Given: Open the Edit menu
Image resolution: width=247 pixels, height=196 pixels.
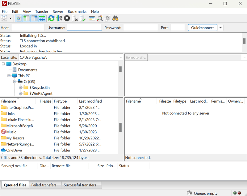Looking at the screenshot, I should tap(15, 11).
